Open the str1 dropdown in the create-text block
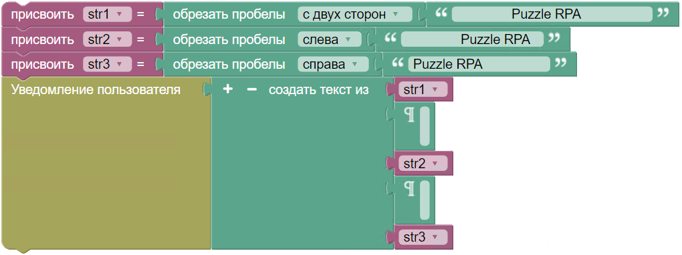 [423, 90]
